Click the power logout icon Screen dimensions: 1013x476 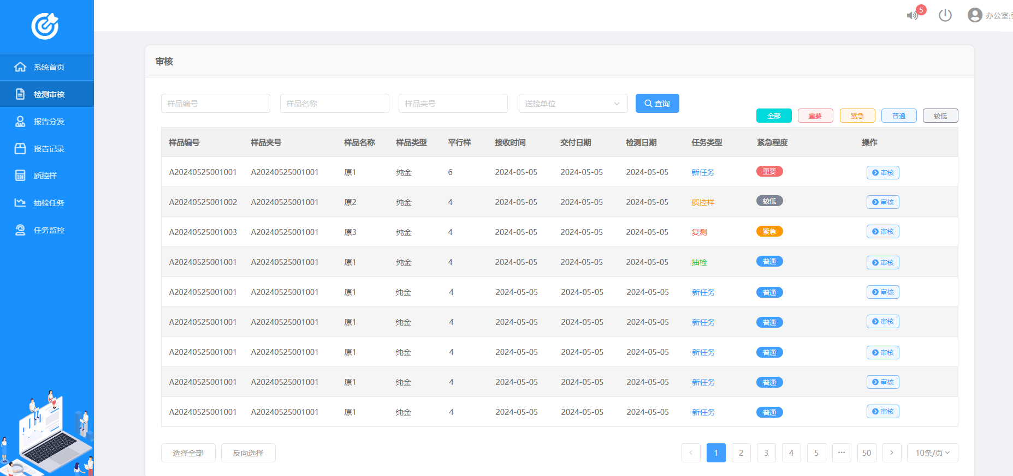pos(945,15)
